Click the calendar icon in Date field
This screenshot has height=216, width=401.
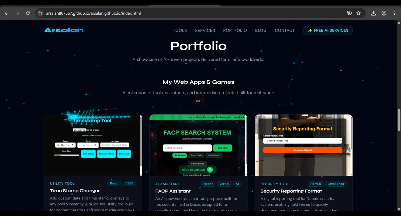[x=72, y=145]
